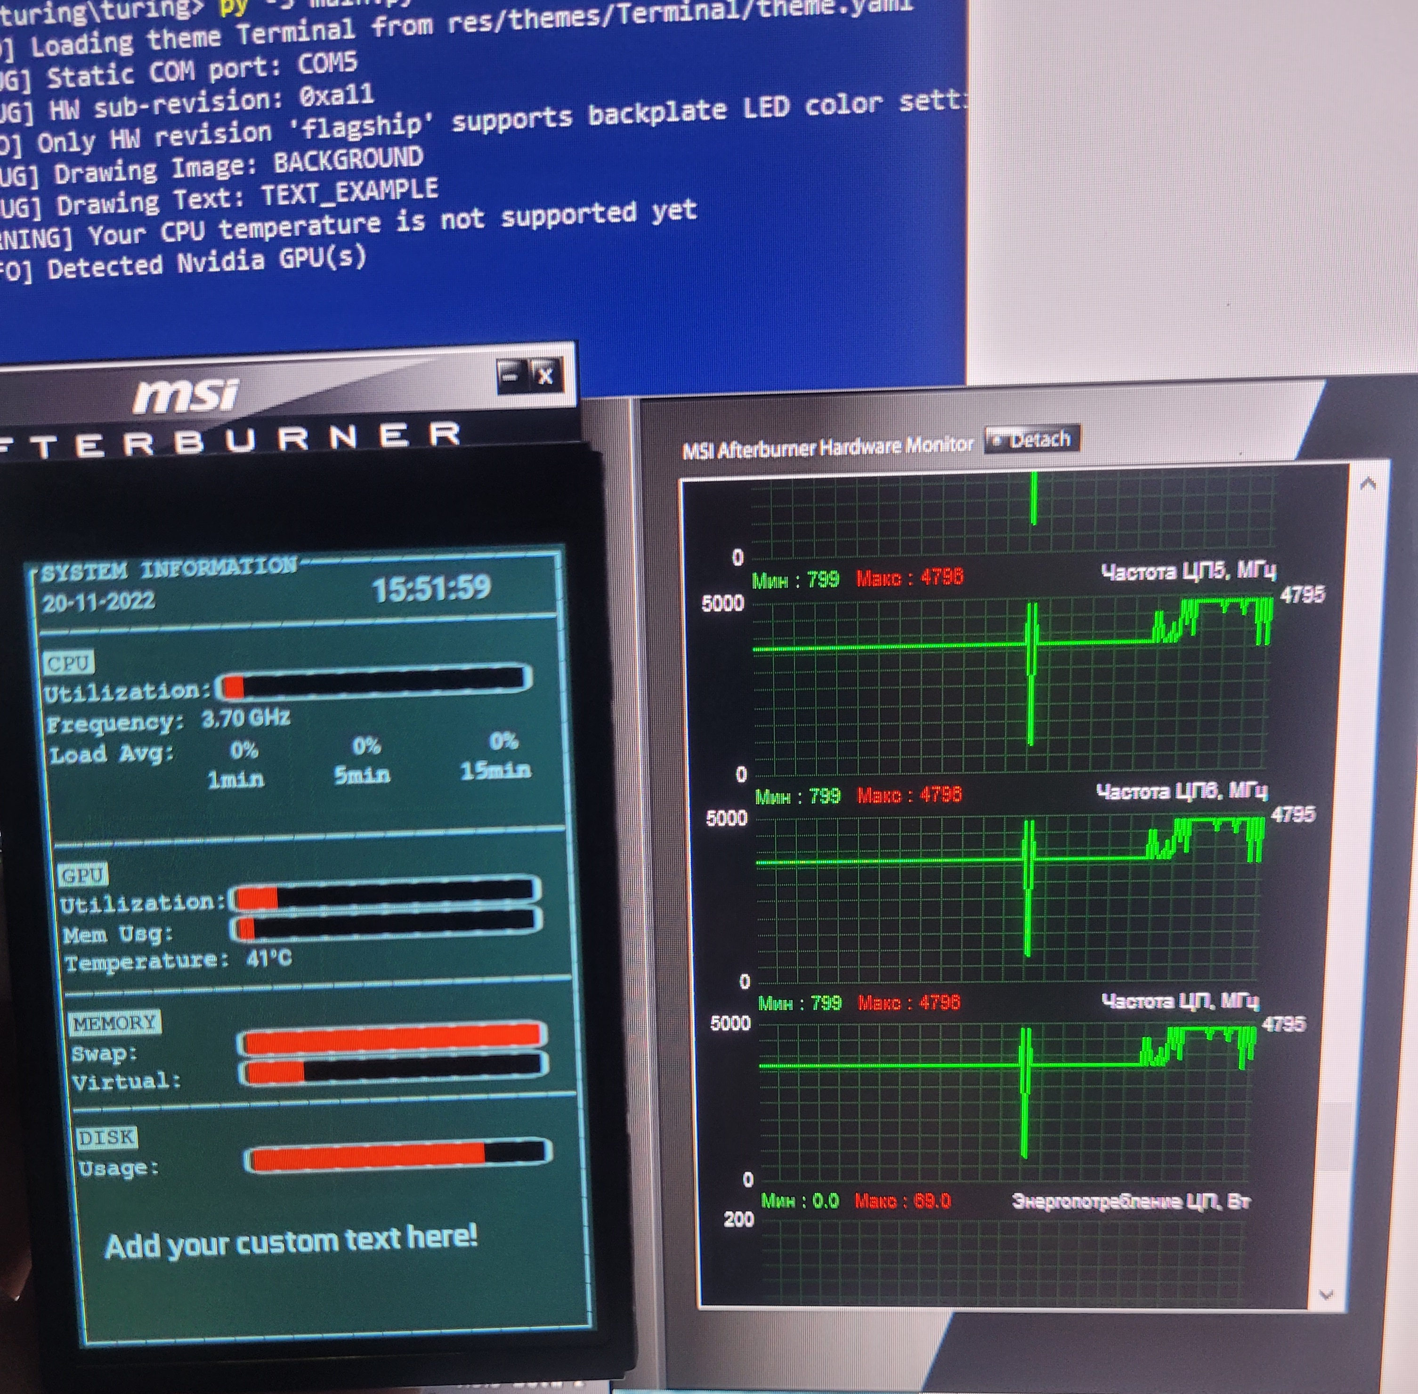Minimize the MSI Afterburner window
Viewport: 1418px width, 1394px height.
coord(511,376)
